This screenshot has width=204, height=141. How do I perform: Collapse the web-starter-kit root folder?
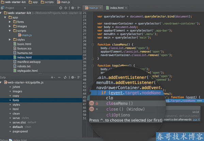point(1,13)
